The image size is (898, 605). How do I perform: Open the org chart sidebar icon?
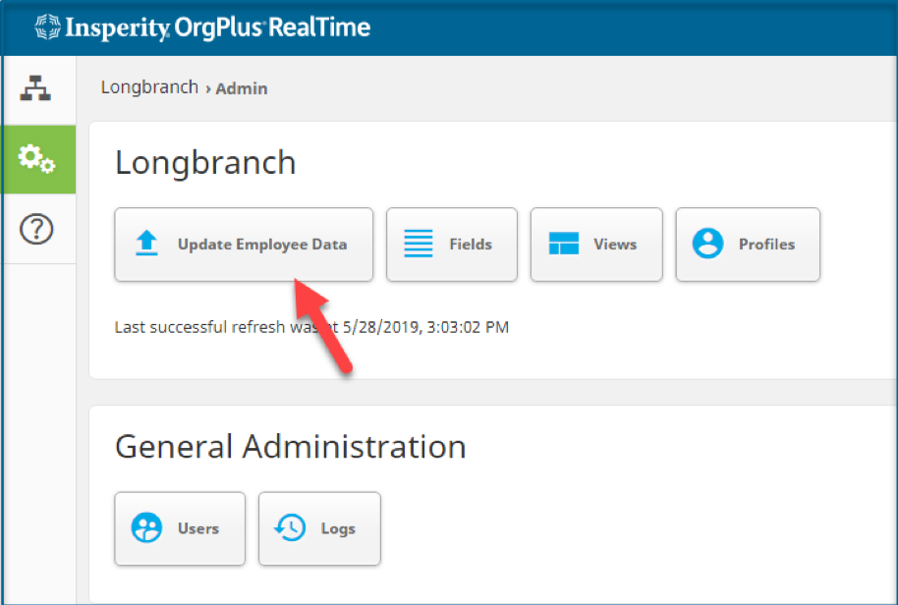click(35, 88)
